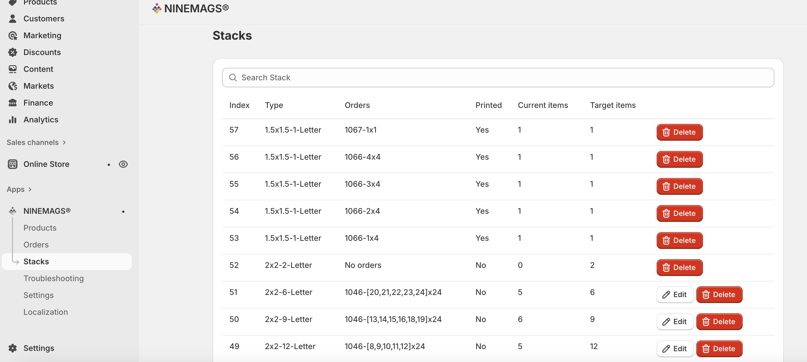Click the Online Store storefront icon
The width and height of the screenshot is (807, 362).
13,164
